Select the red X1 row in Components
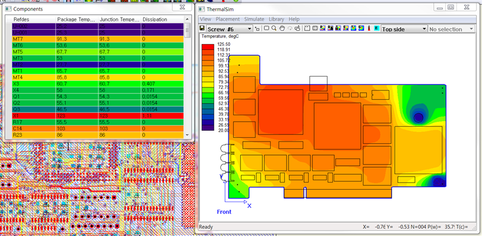The height and width of the screenshot is (236, 482). (98, 116)
